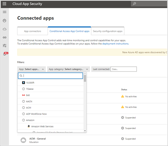Open the Alerts bell with red badge
Viewport: 168px width, 146px height.
[5, 54]
